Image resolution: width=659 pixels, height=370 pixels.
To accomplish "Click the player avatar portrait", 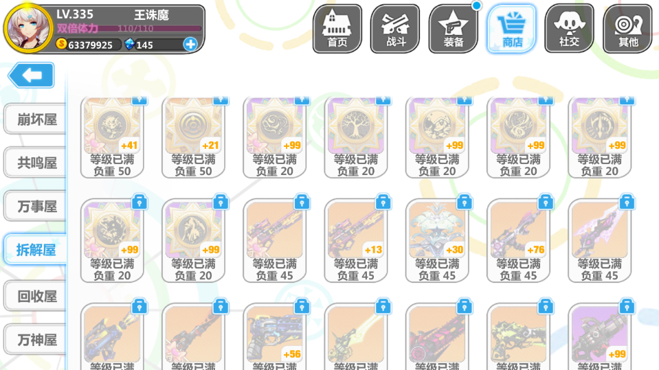I will tap(27, 29).
